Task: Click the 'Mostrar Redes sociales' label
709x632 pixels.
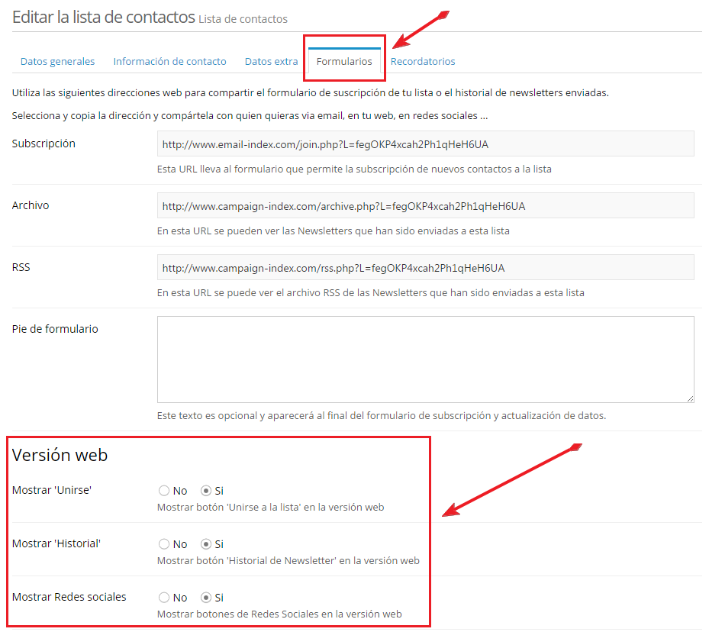Action: tap(69, 597)
